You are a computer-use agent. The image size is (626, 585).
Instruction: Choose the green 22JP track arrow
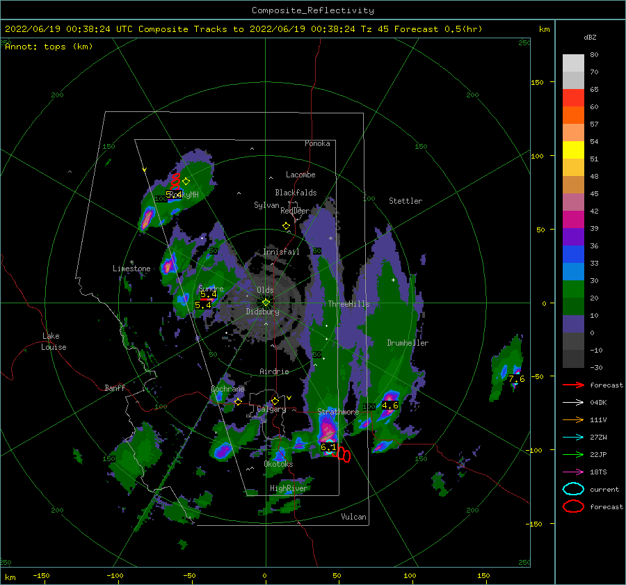(573, 454)
